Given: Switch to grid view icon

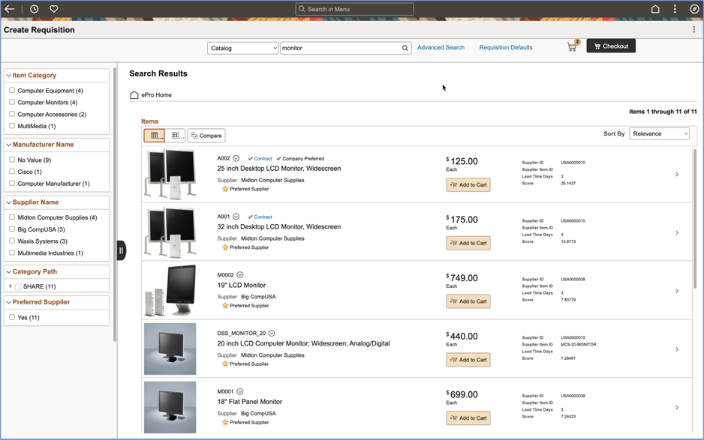Looking at the screenshot, I should click(176, 136).
